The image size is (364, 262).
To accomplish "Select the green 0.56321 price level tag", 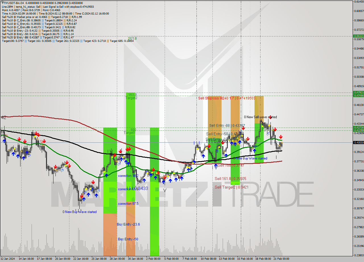I will click(358, 36).
